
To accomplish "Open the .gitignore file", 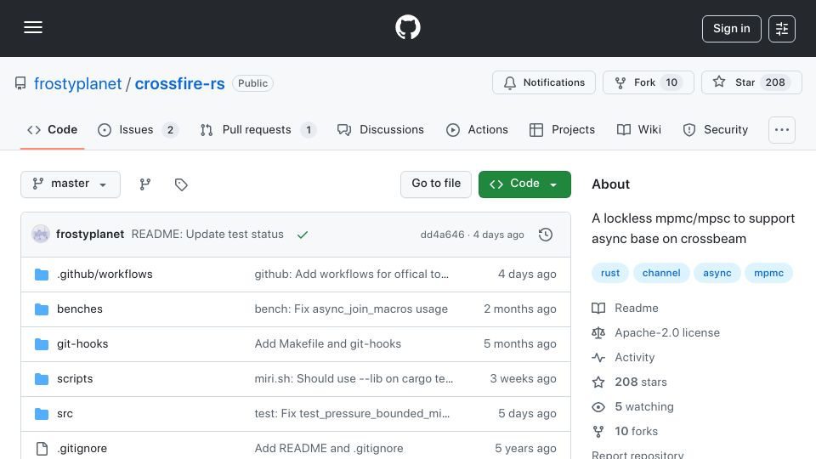I will click(82, 449).
